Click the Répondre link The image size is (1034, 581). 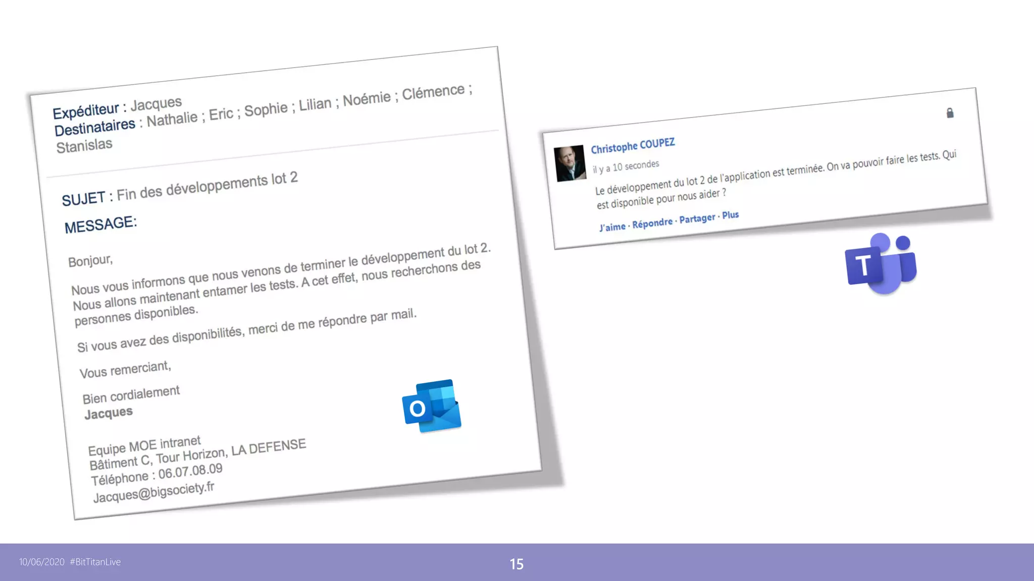[x=652, y=223]
